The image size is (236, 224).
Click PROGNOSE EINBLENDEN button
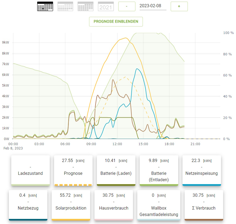116,22
